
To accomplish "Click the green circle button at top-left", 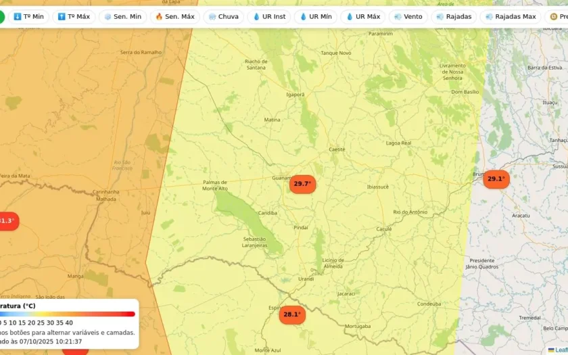I will pos(2,17).
